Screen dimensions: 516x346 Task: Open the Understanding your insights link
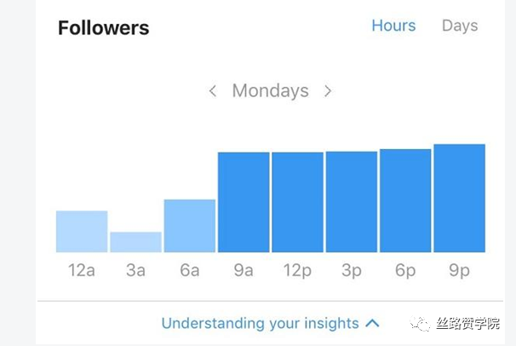pos(260,324)
